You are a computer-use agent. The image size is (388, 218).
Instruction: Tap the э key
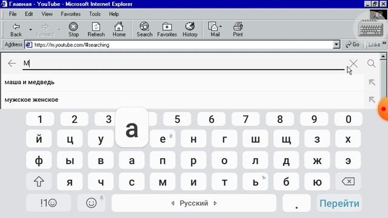tap(348, 160)
